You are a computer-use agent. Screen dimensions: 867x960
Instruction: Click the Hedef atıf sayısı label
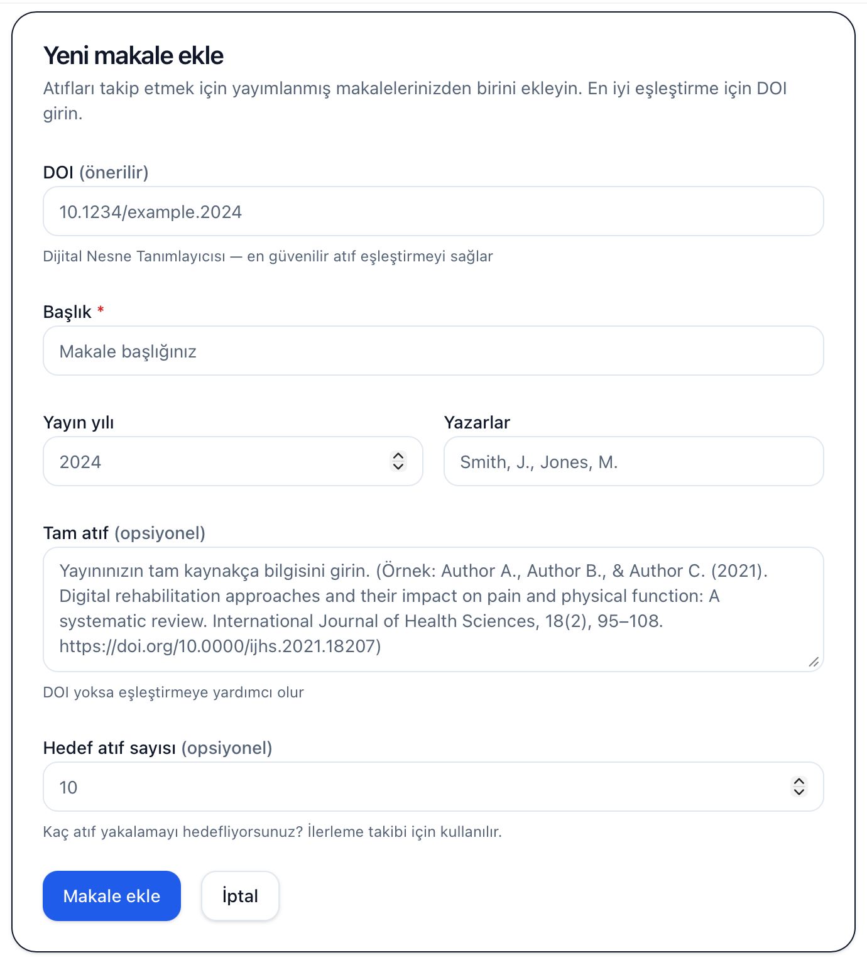tap(157, 749)
